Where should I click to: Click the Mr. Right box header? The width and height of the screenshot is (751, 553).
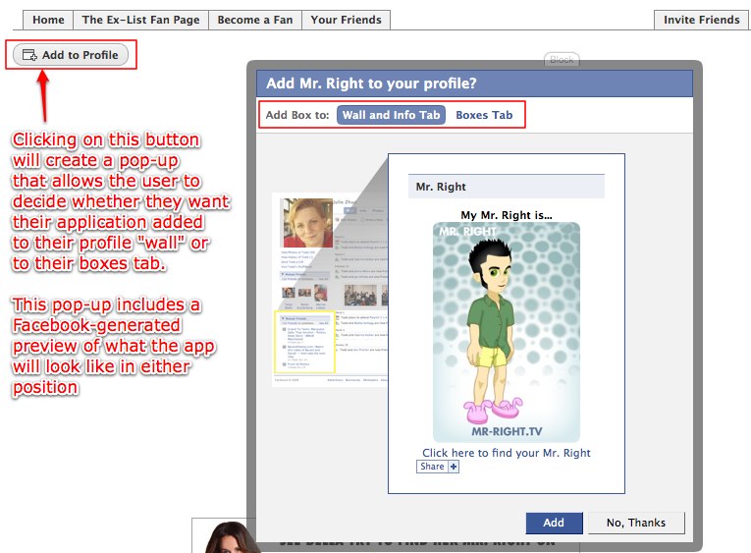507,187
